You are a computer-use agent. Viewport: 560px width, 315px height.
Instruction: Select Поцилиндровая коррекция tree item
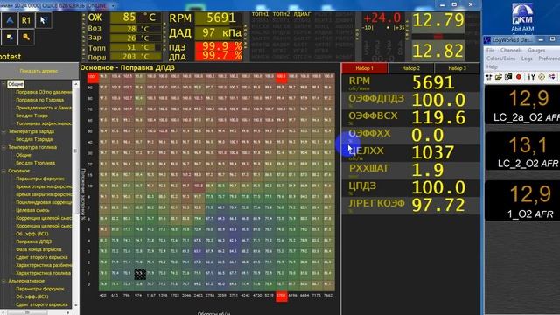point(44,202)
